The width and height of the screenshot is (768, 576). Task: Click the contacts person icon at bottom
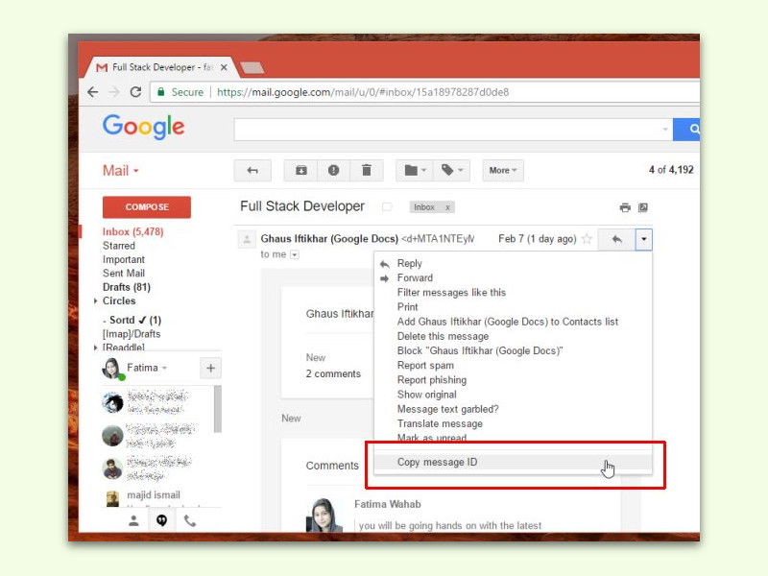[133, 520]
